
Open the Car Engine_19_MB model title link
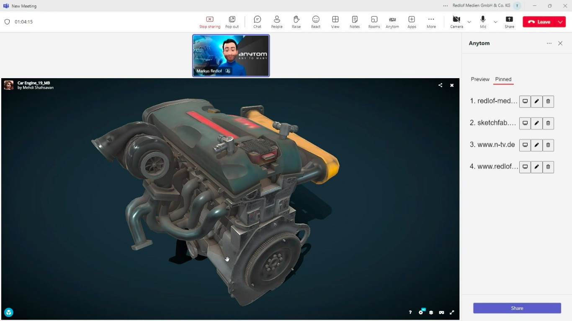click(34, 83)
